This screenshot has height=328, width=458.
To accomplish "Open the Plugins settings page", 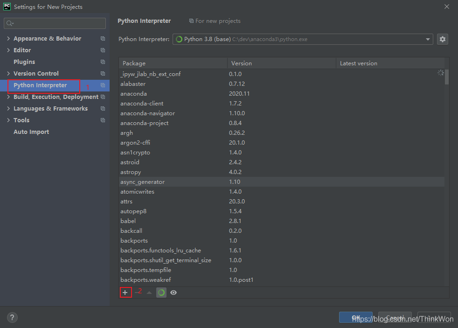I will (x=24, y=62).
